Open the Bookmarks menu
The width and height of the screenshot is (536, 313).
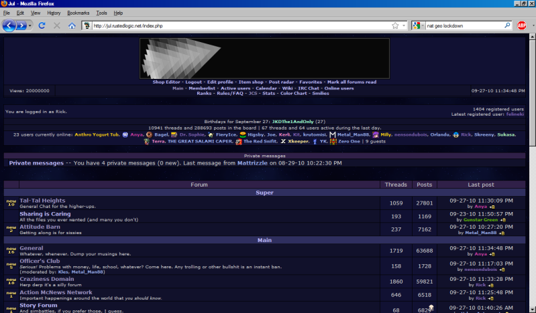click(x=78, y=13)
